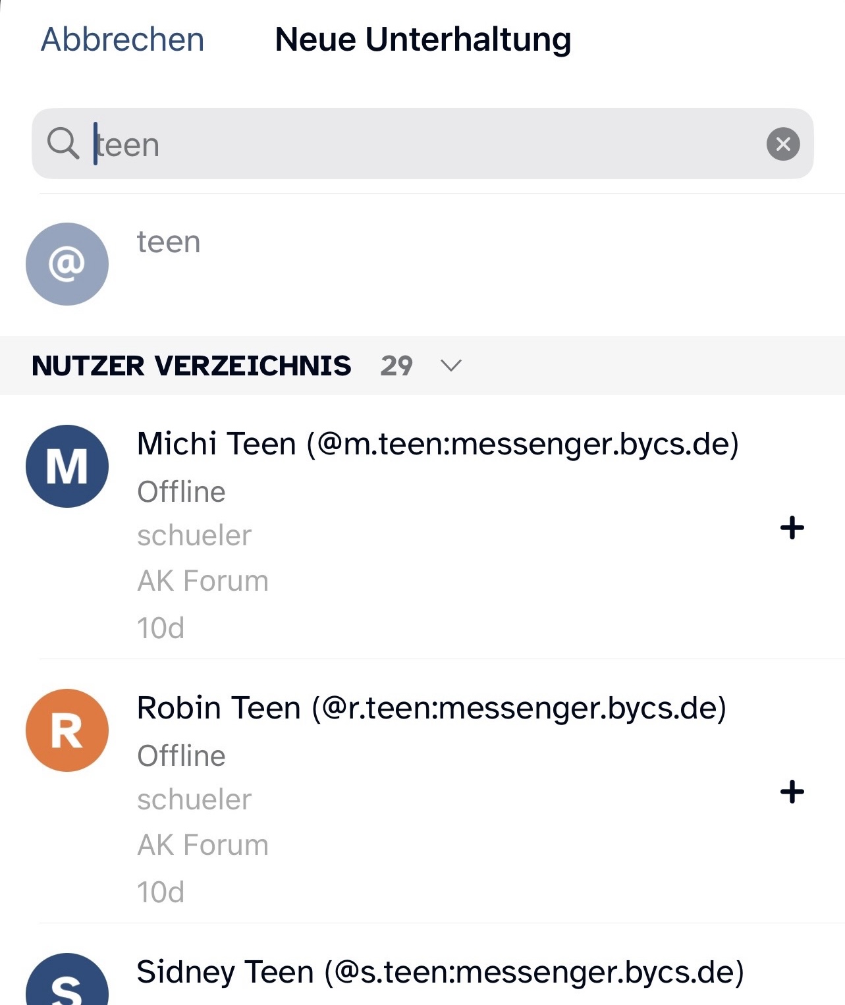Tap Michi Teen's blue M avatar
845x1005 pixels.
(x=67, y=466)
